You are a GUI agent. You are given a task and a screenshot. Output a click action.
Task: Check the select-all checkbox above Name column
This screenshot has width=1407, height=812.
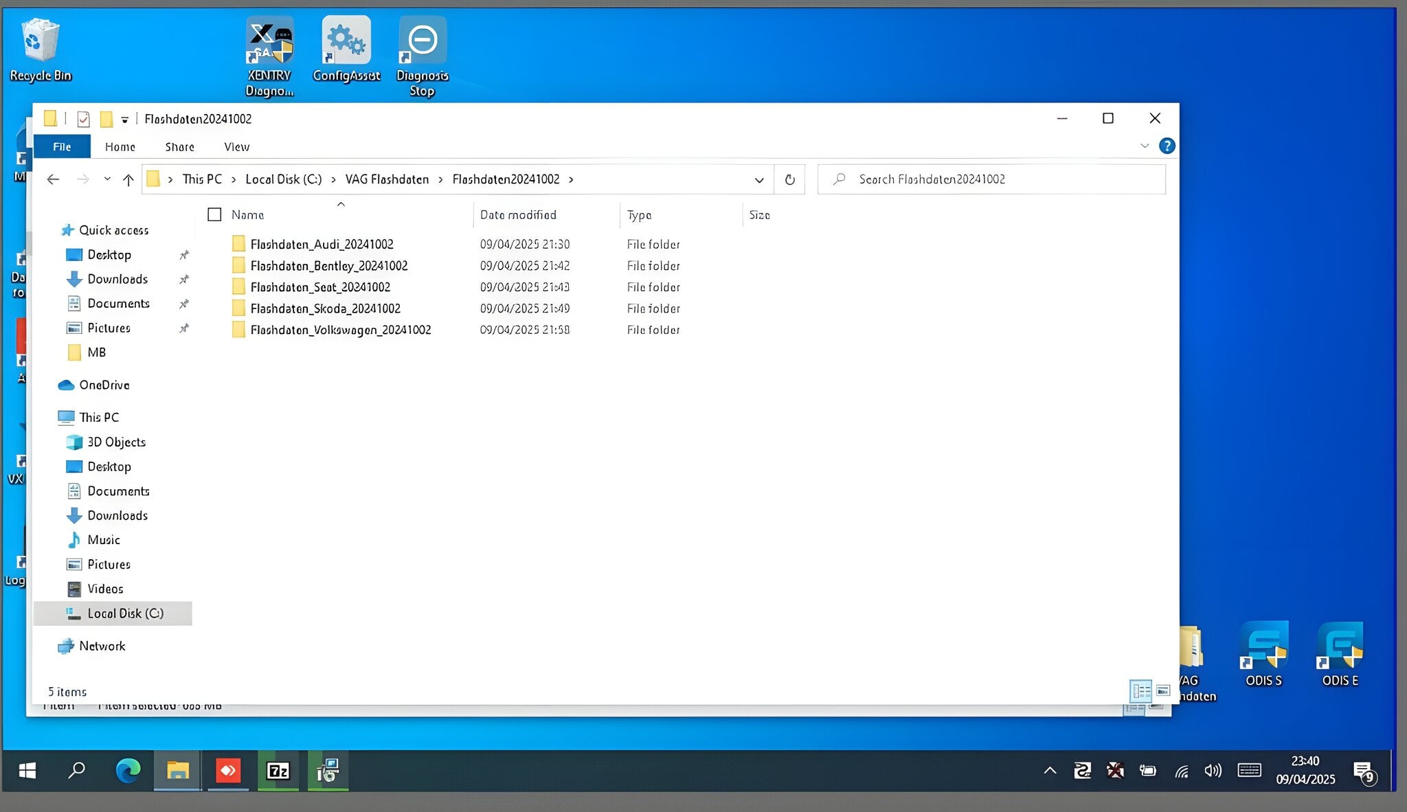click(214, 214)
